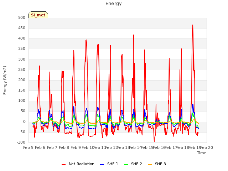Click the green SHF 2 legend swatch
This screenshot has height=171, width=228.
click(x=126, y=165)
